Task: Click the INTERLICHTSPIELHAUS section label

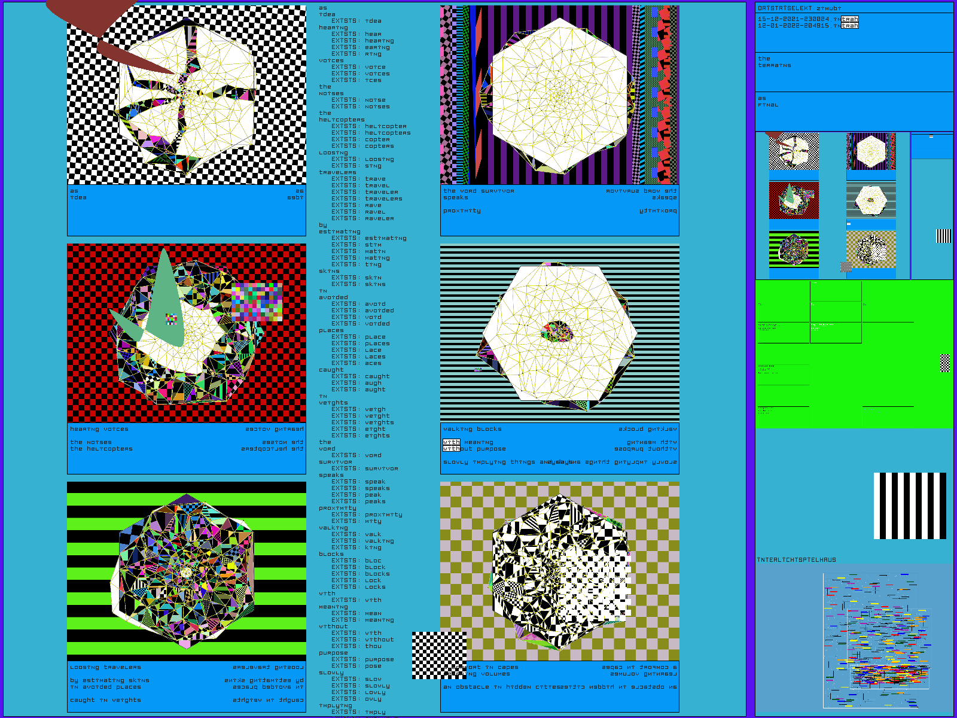Action: coord(796,560)
